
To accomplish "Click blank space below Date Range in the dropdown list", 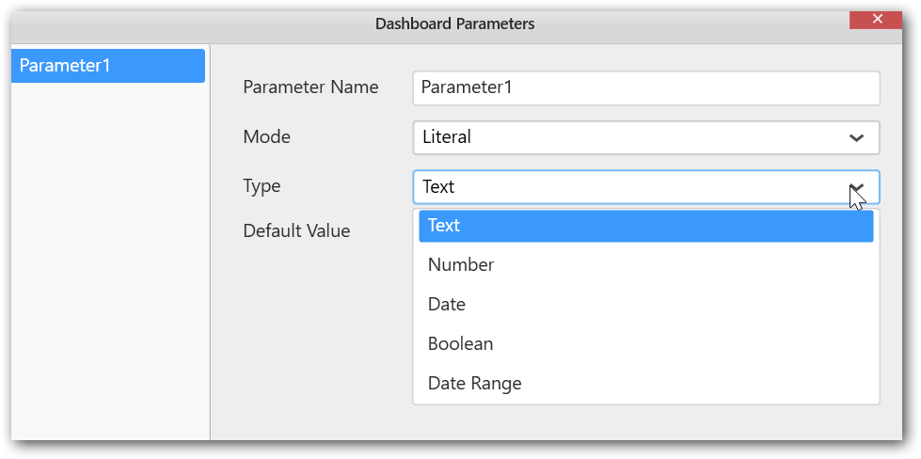I will point(645,401).
